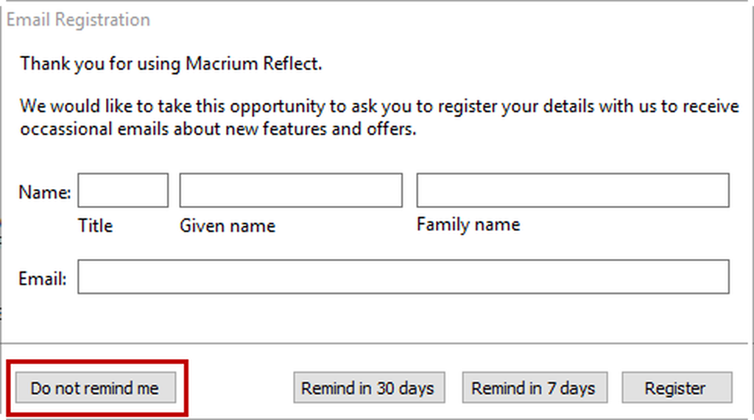Choose Remind in 30 days
754x420 pixels.
coord(369,388)
